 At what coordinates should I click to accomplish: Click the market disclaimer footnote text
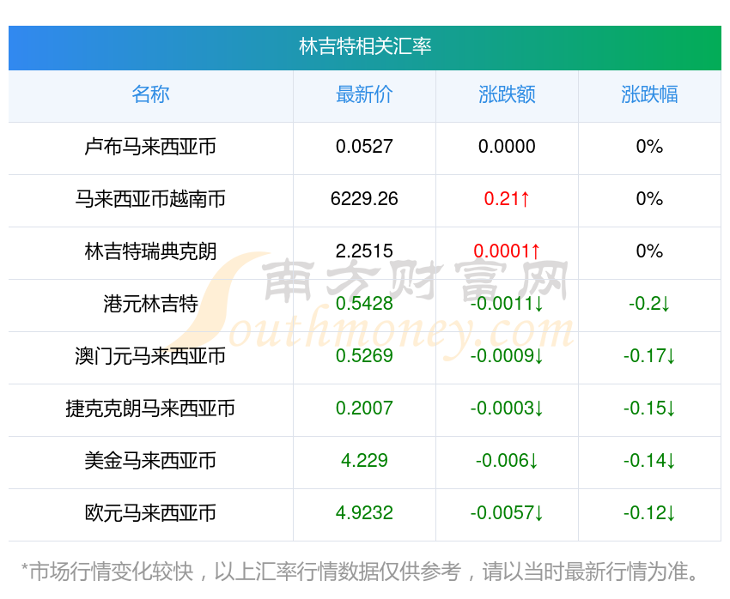coord(360,572)
